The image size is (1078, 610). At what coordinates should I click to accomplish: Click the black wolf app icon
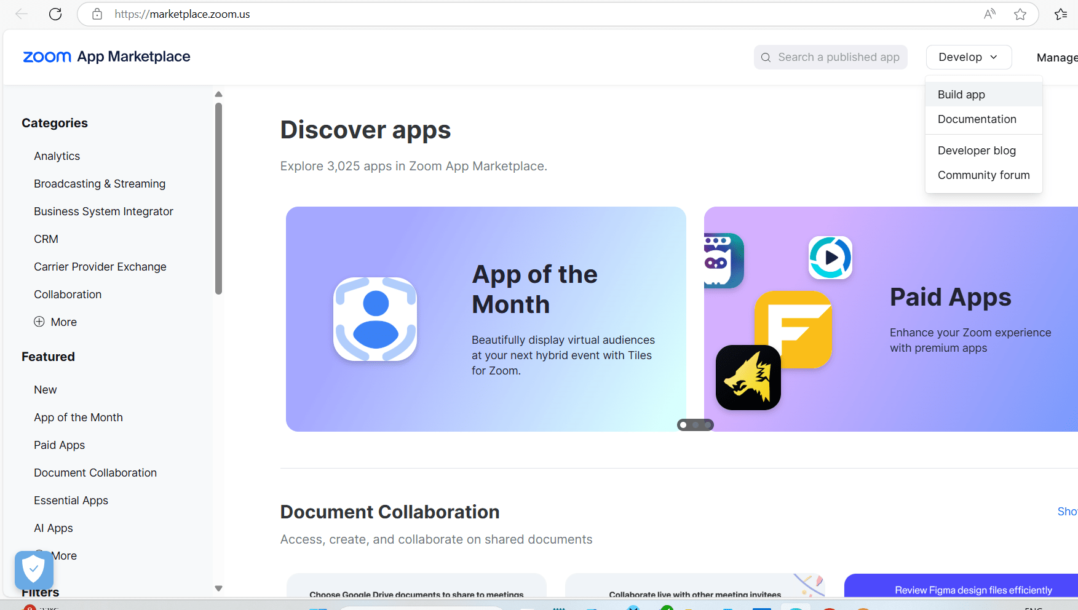pyautogui.click(x=747, y=377)
